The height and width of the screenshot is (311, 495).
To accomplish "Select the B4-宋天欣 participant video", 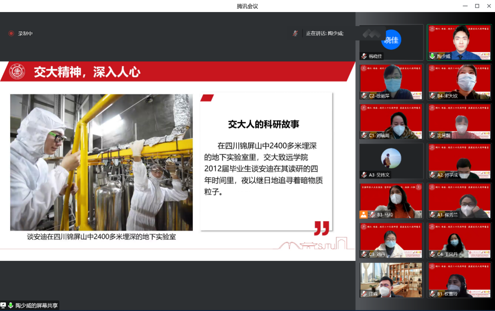I will tap(459, 82).
